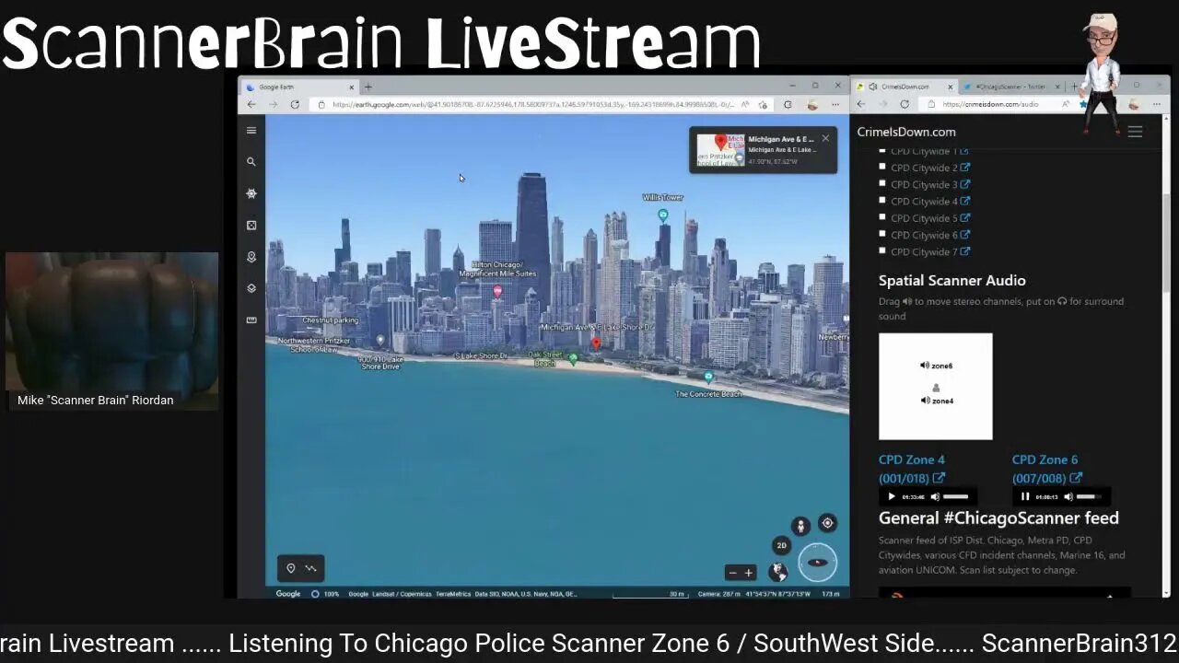This screenshot has height=663, width=1179.
Task: Mute the CPD Zone 6 audio player
Action: coord(1068,496)
